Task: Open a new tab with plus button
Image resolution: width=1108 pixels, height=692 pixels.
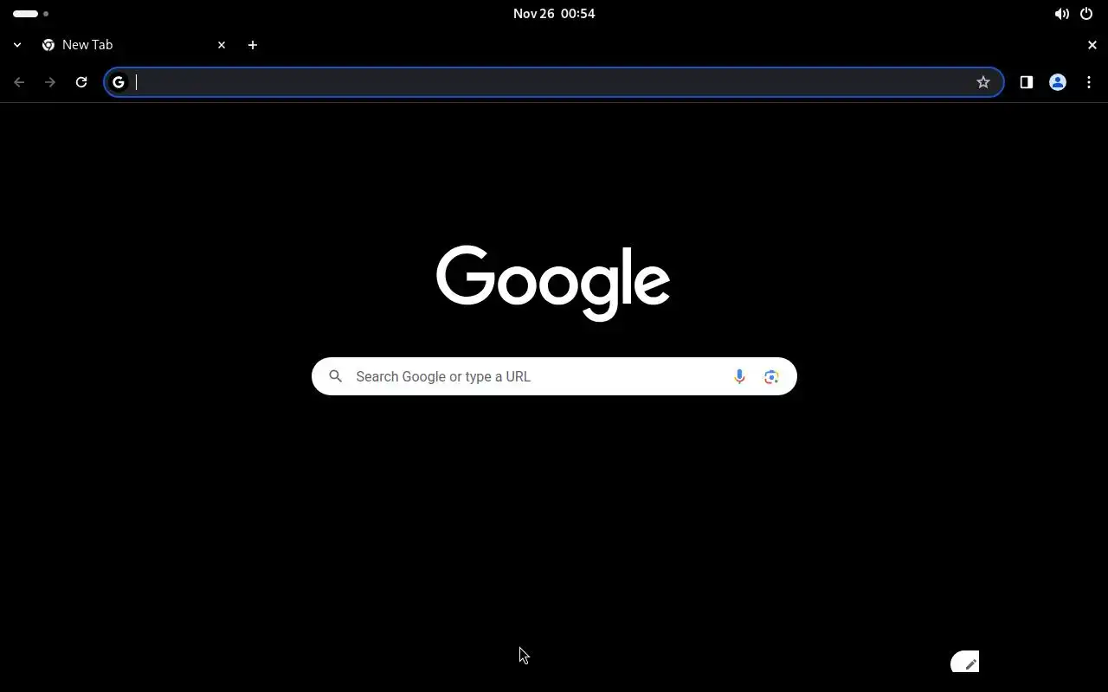Action: 253,45
